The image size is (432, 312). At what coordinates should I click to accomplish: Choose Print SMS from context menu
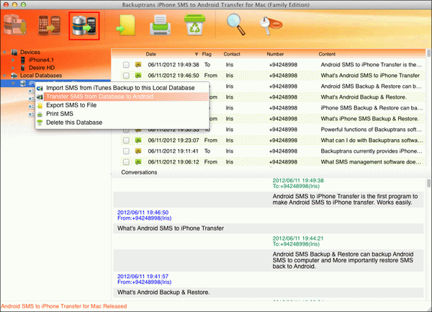122,114
